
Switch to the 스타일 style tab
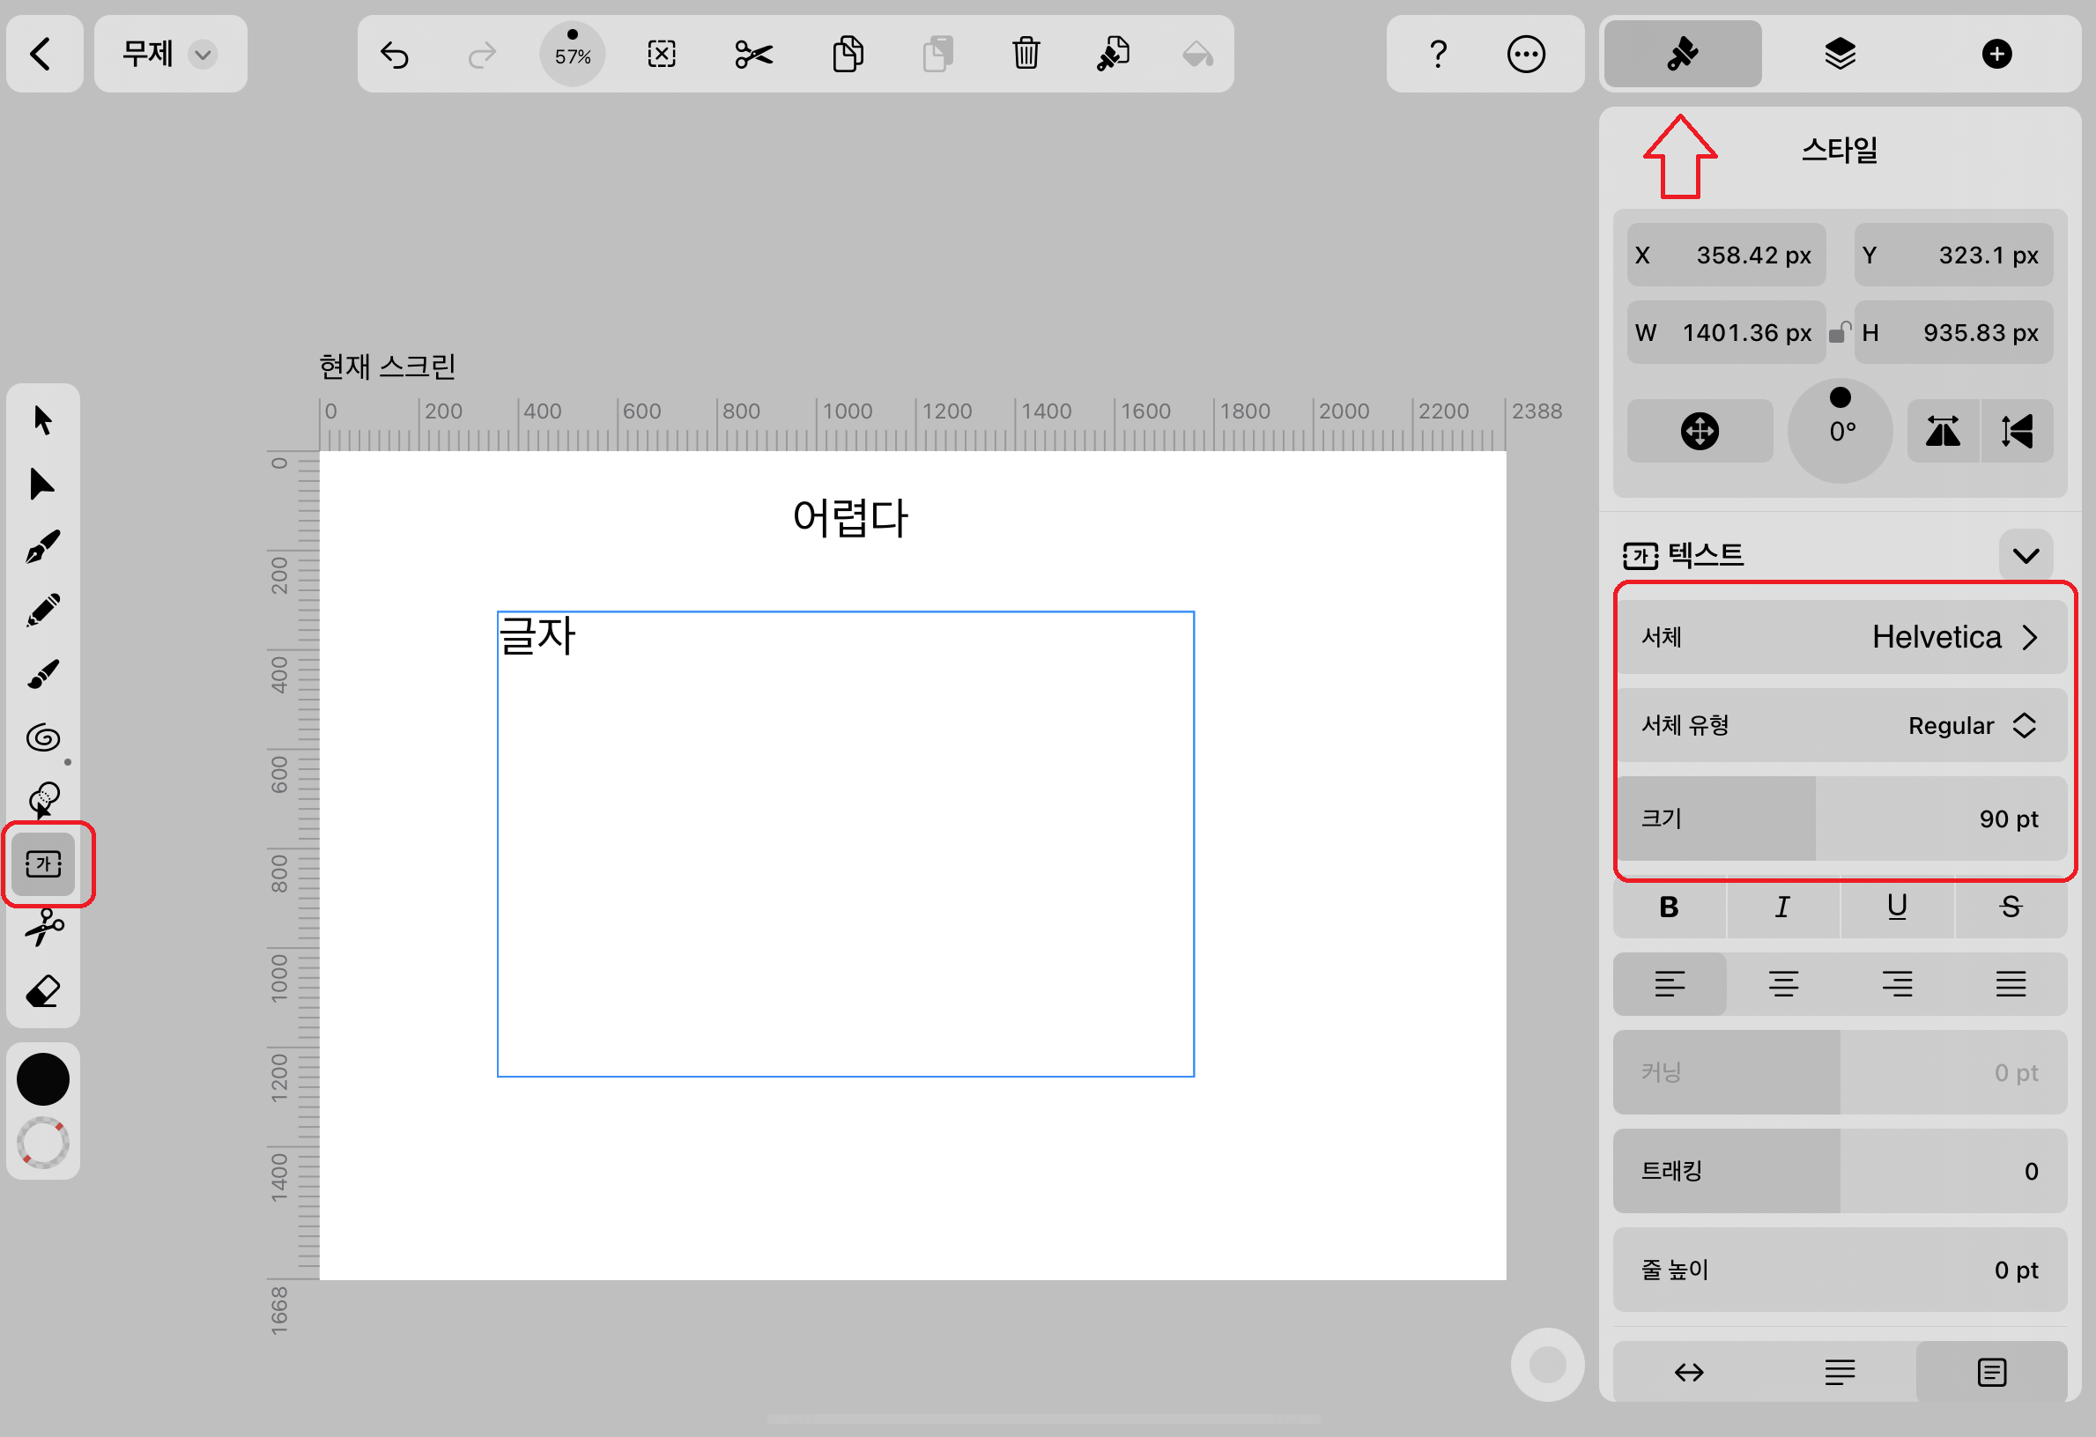coord(1681,53)
